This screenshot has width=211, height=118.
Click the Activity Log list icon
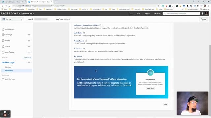point(3,79)
